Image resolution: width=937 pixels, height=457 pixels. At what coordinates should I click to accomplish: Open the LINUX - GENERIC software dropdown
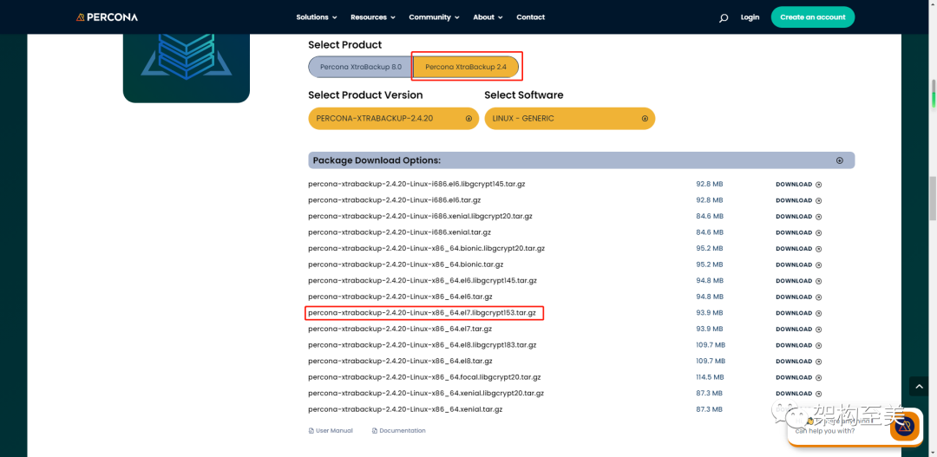pos(569,118)
